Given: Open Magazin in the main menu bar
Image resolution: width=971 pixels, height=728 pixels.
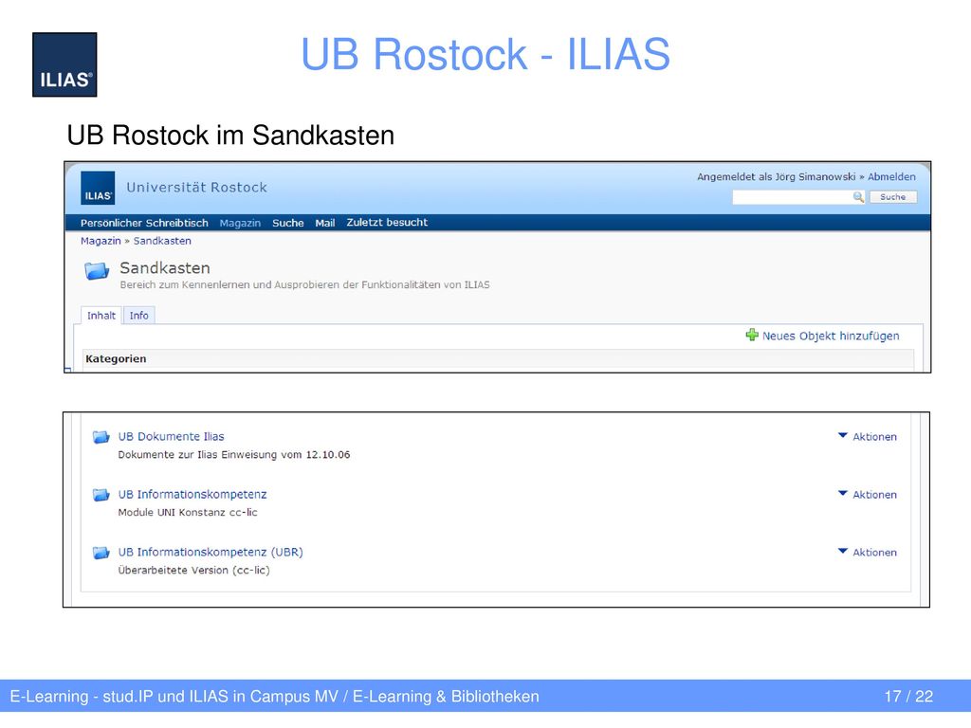Looking at the screenshot, I should 240,223.
